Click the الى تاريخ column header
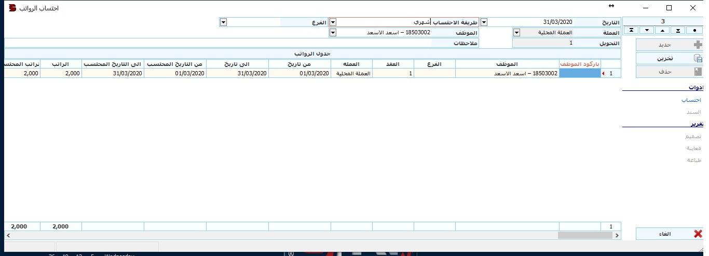Image resolution: width=709 pixels, height=256 pixels. pos(237,64)
